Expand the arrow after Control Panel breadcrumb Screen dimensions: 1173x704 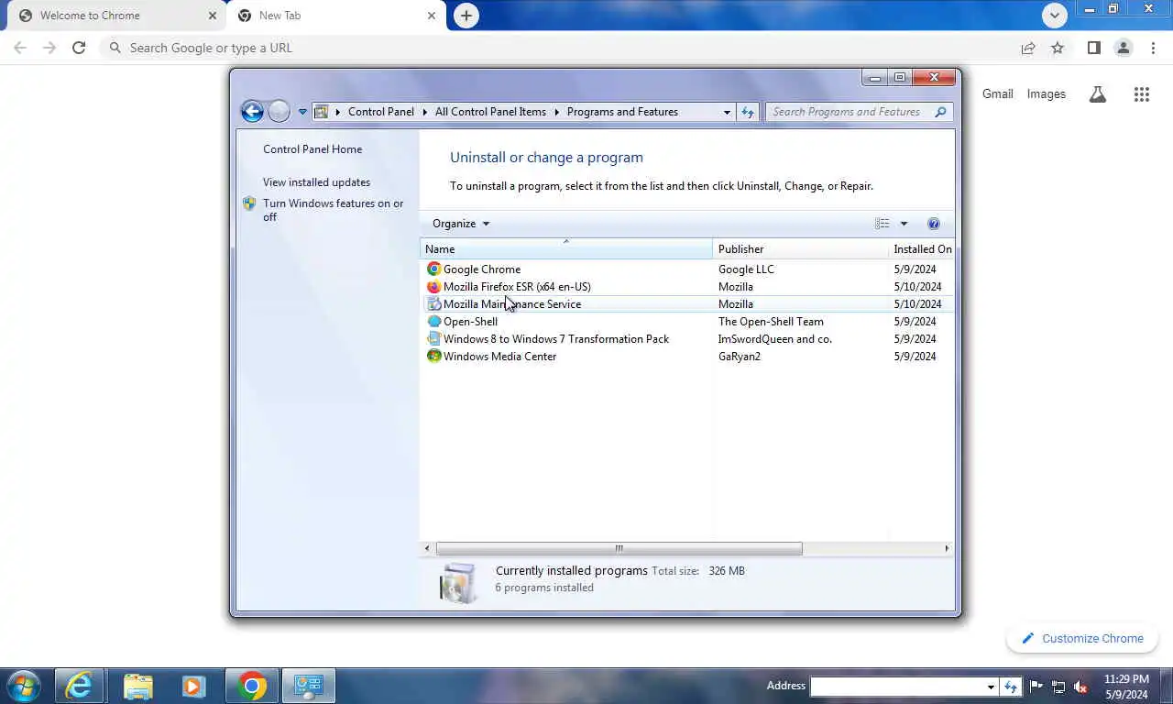(x=424, y=112)
